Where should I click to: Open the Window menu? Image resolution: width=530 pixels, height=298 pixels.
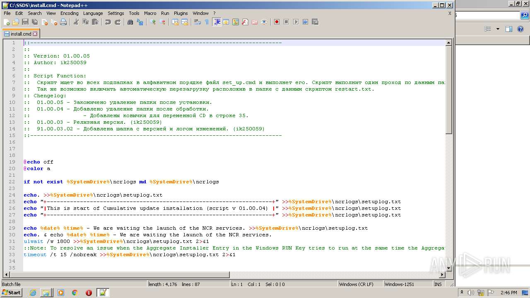200,13
